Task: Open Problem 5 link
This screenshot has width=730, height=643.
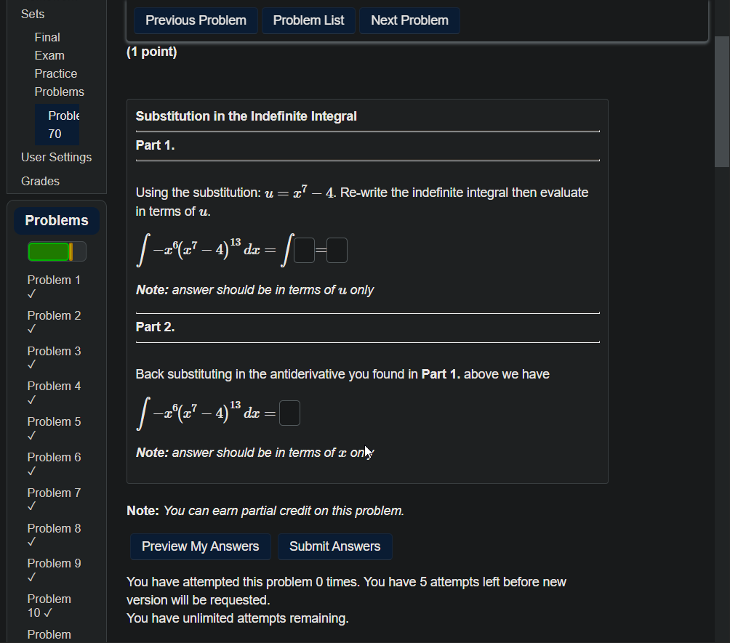Action: click(54, 428)
